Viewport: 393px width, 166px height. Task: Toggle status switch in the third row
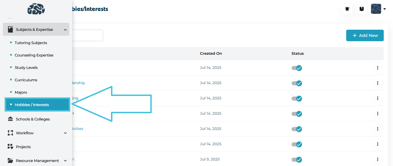click(x=297, y=99)
